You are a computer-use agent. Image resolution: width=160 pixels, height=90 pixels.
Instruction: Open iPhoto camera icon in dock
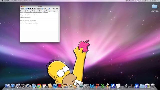(66, 86)
